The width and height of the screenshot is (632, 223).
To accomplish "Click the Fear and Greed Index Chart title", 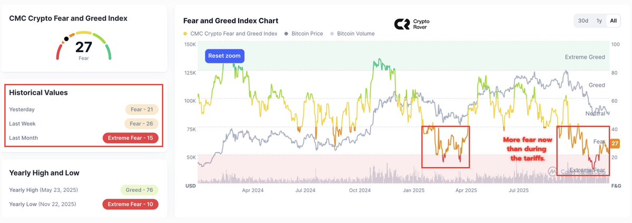I will point(230,21).
